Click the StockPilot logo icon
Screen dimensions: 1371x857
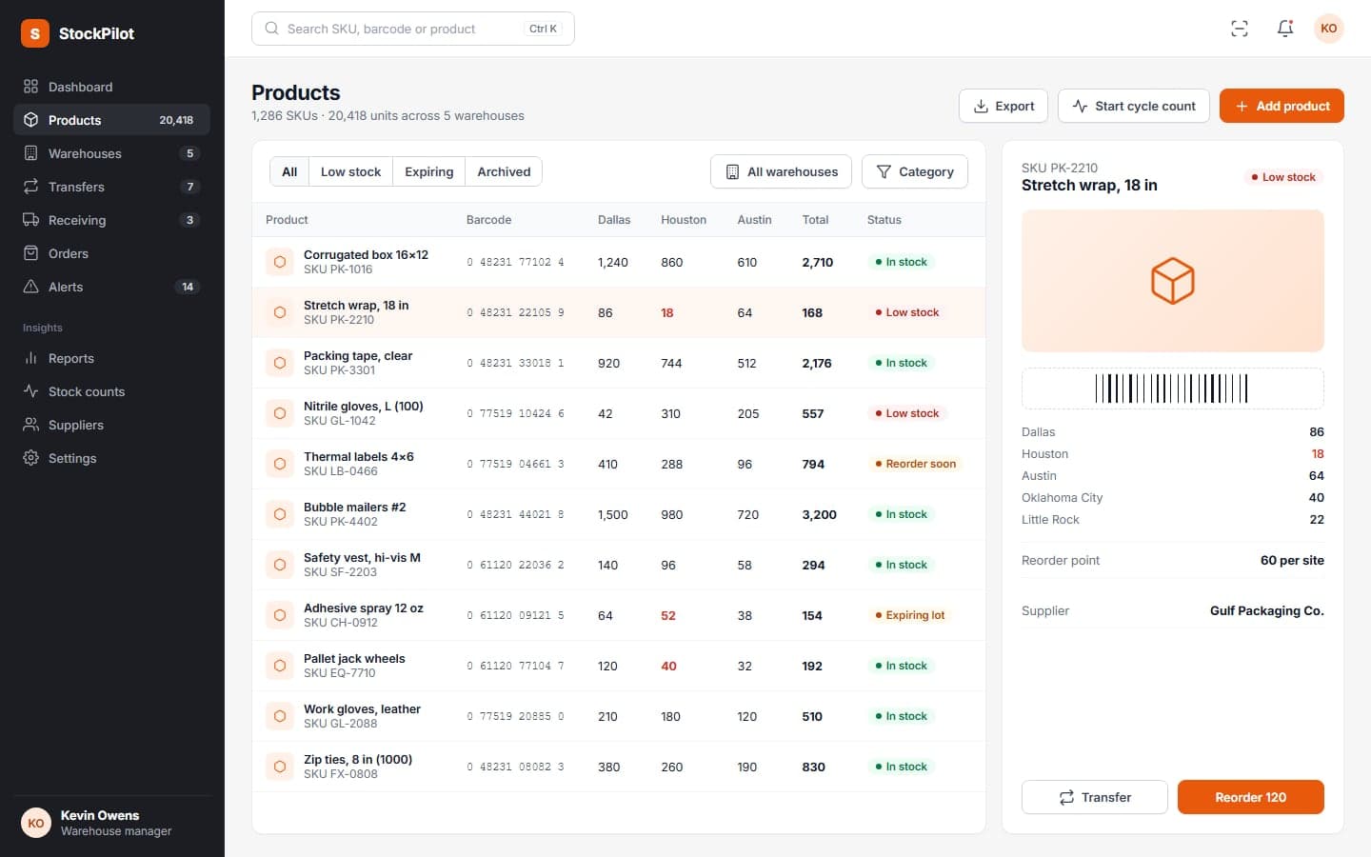click(x=35, y=33)
